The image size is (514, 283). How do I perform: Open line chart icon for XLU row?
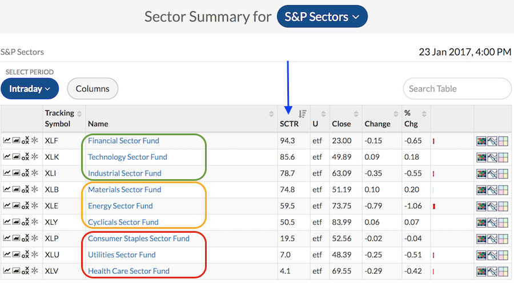[7, 254]
